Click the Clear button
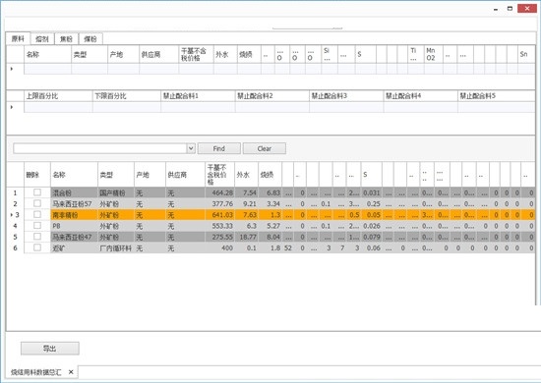The height and width of the screenshot is (383, 541). tap(265, 148)
